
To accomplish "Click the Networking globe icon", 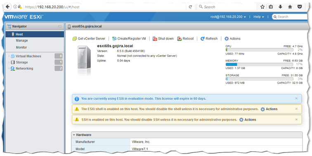I will pos(13,68).
